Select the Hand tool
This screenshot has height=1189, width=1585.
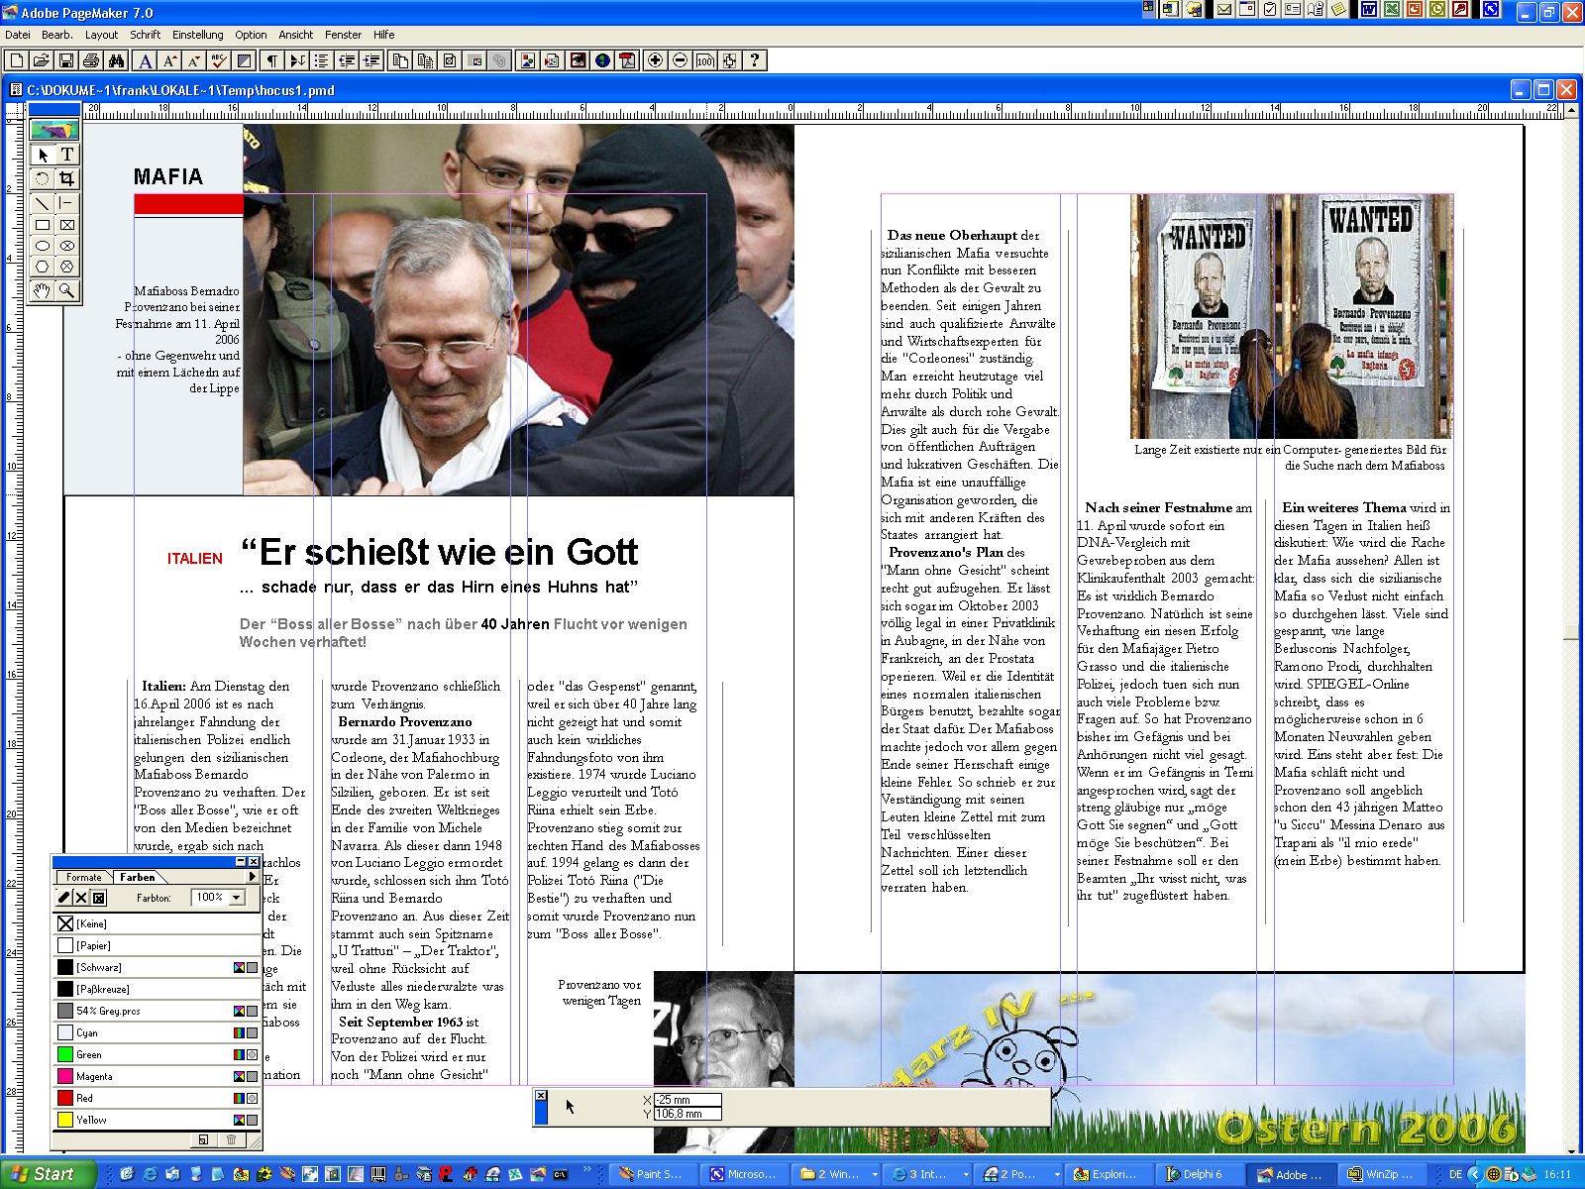(x=43, y=290)
